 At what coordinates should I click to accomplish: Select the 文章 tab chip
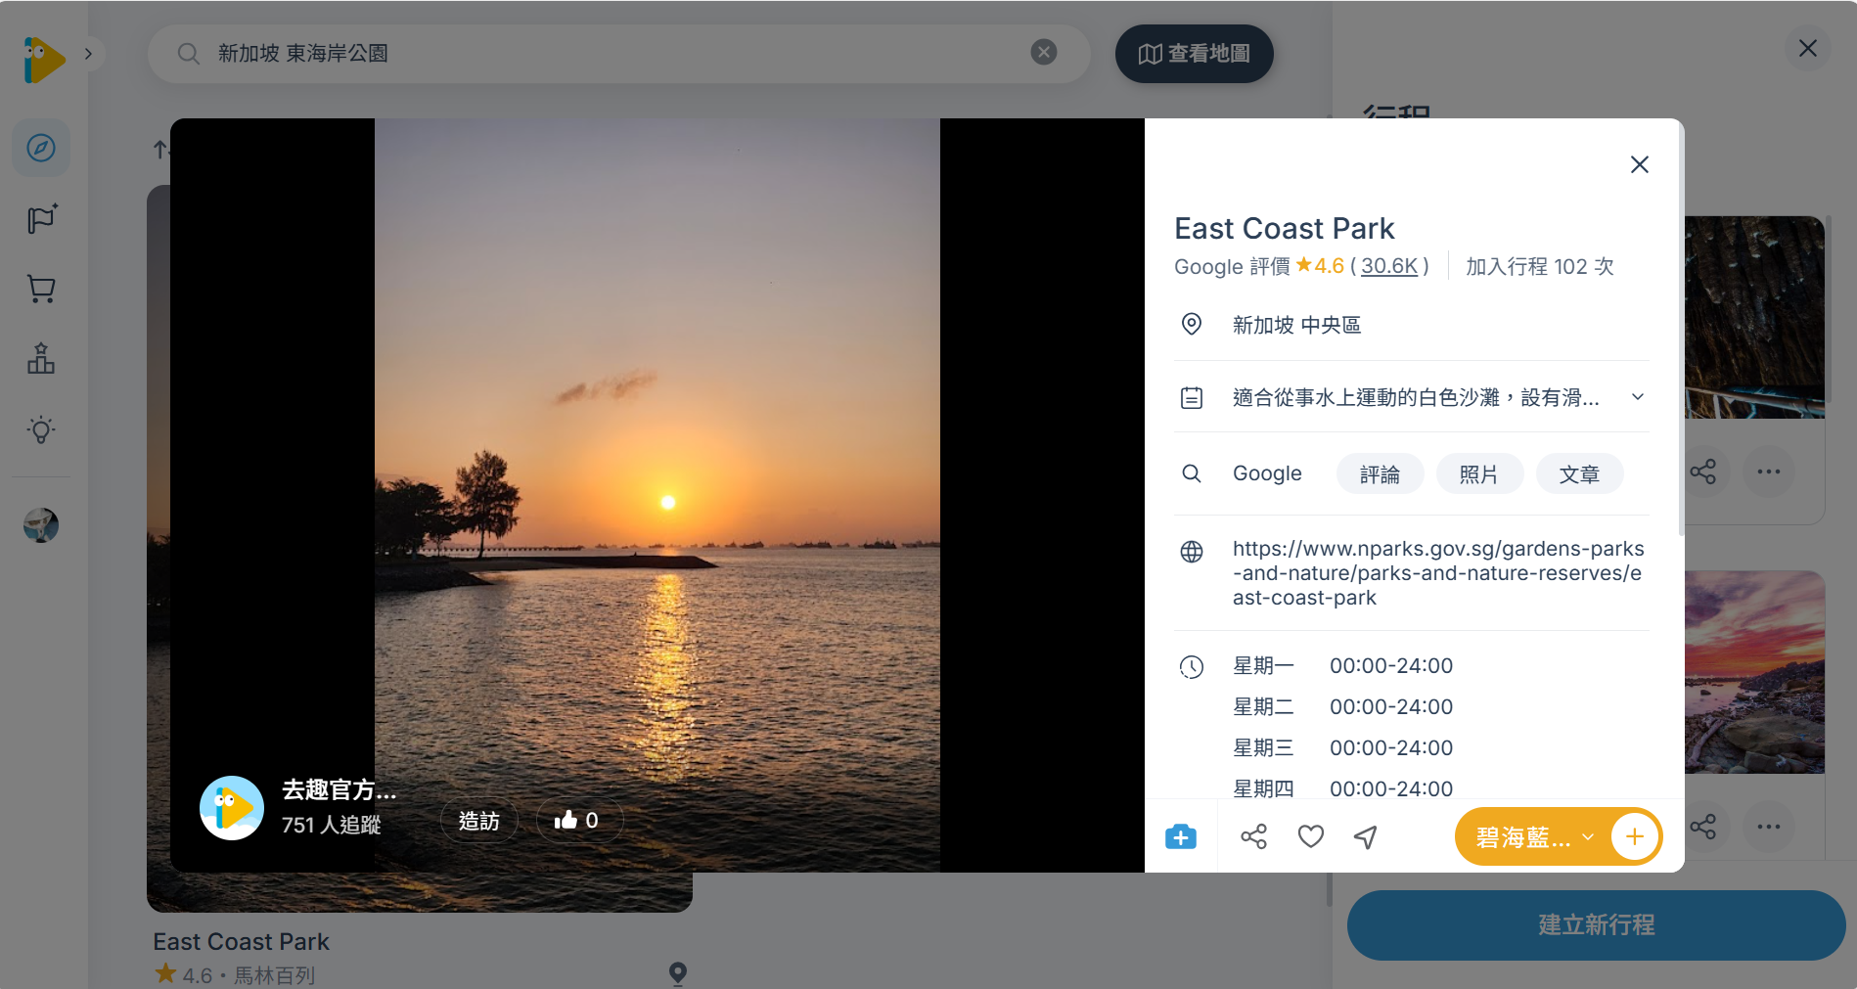[x=1579, y=474]
